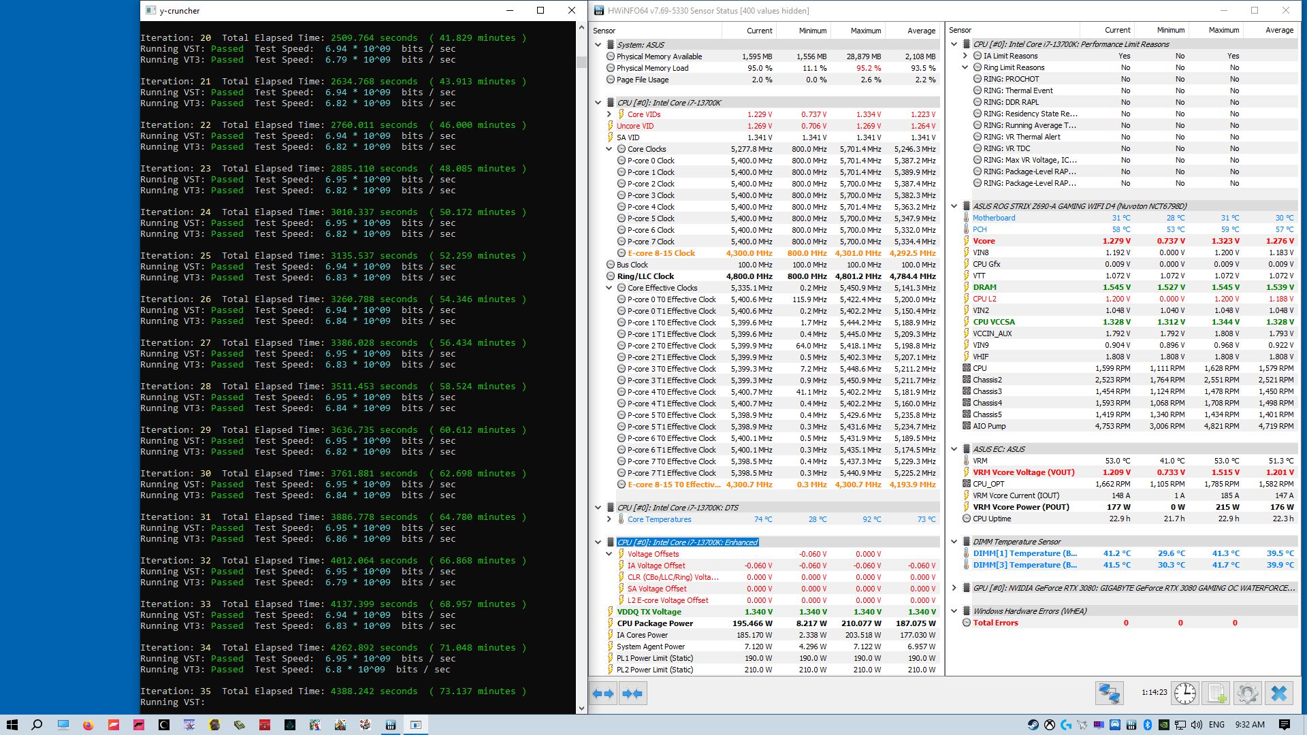Open HWiNFO sensor settings gear
1307x735 pixels.
point(1247,693)
